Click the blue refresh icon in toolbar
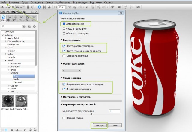192x132 pixels. 39,7
